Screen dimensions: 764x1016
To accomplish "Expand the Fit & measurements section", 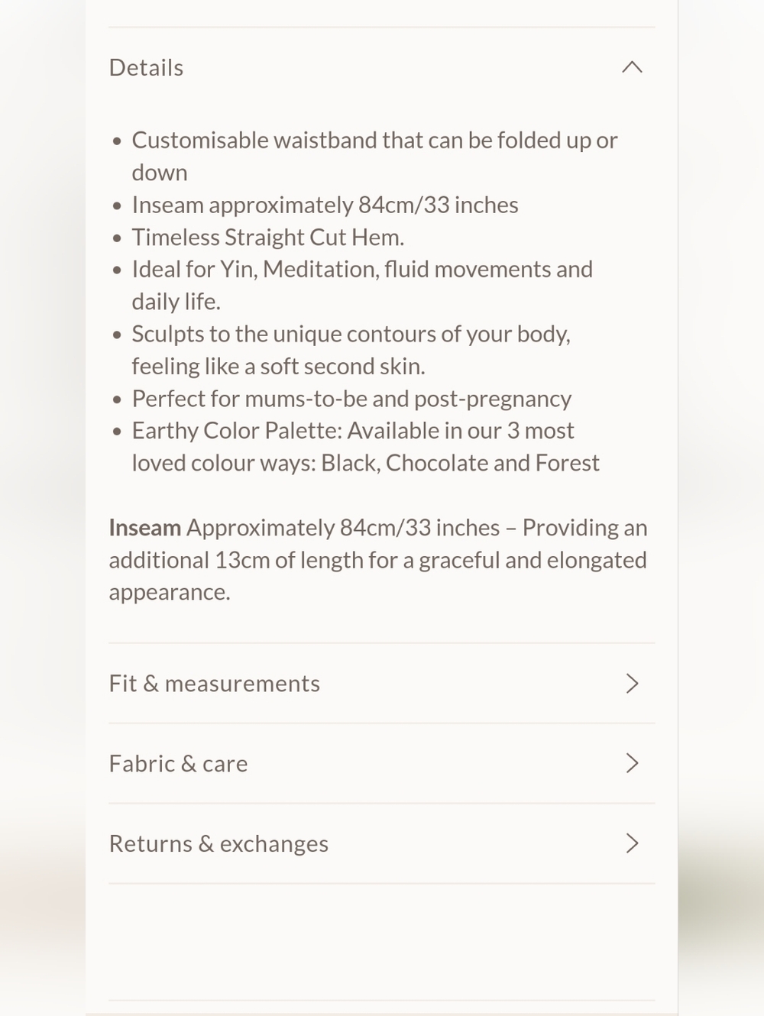I will pyautogui.click(x=381, y=684).
